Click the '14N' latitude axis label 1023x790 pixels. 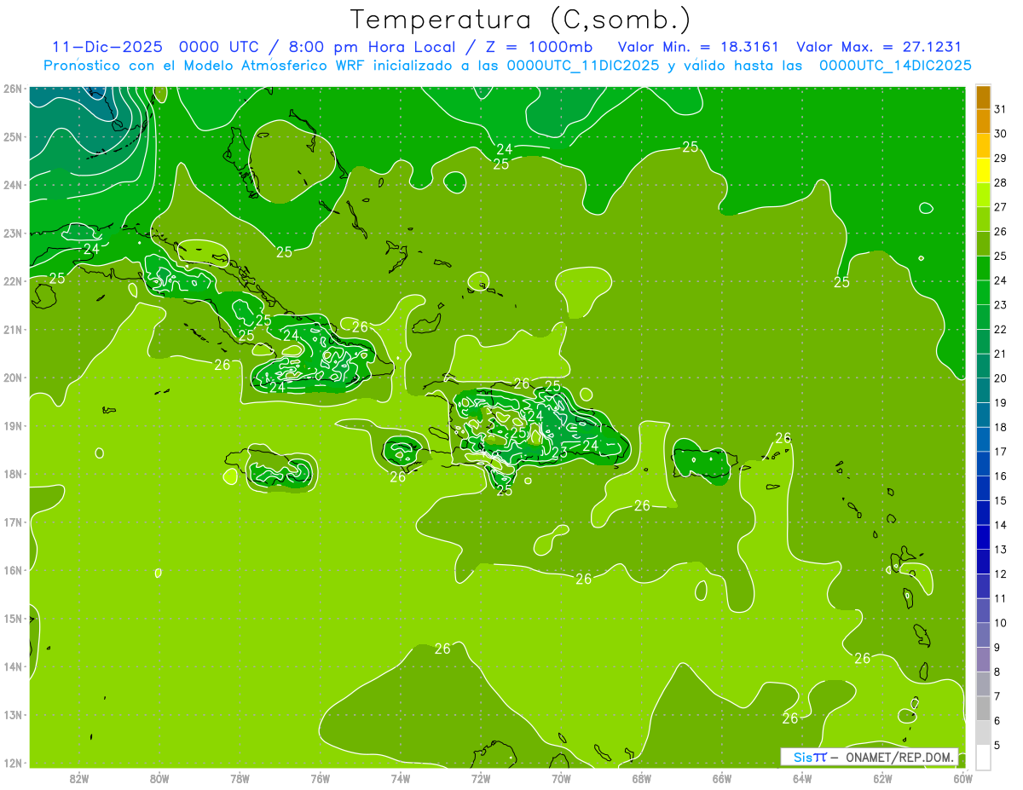point(13,666)
